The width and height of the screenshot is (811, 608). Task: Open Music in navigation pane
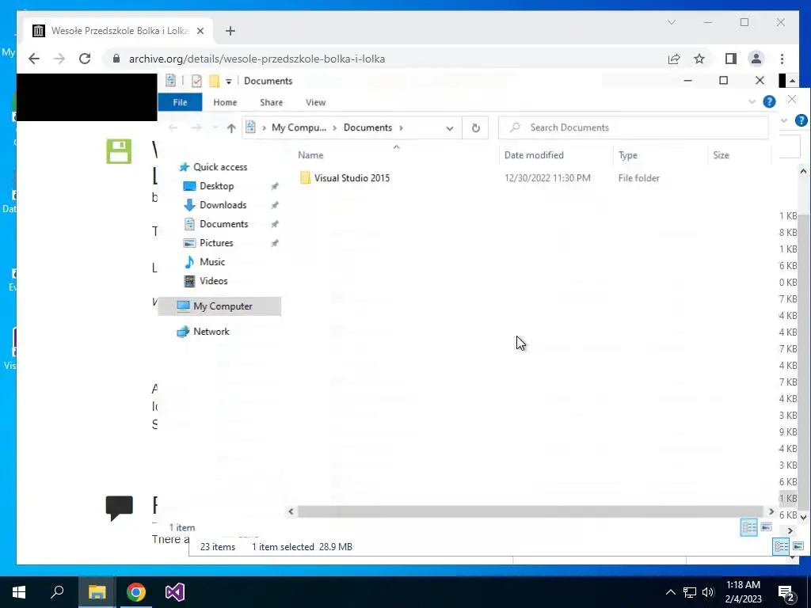[205, 262]
